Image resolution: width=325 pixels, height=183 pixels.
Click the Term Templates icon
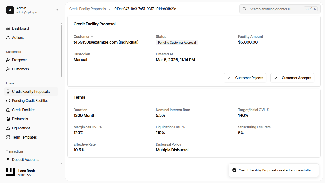[8, 137]
